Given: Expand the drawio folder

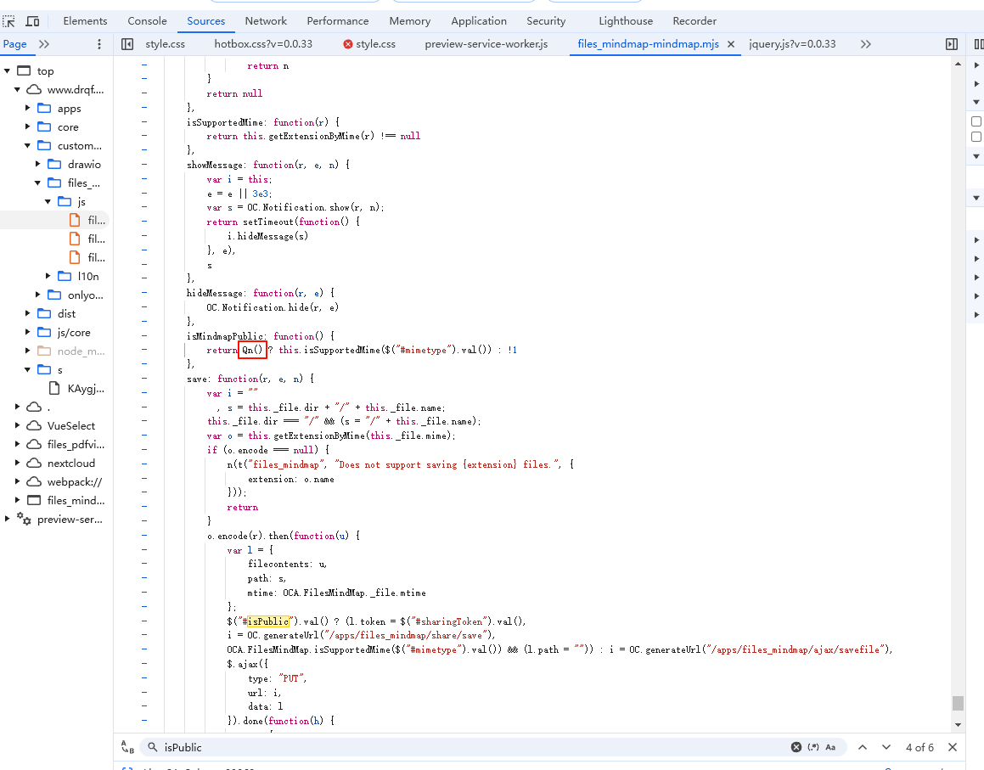Looking at the screenshot, I should [x=37, y=164].
